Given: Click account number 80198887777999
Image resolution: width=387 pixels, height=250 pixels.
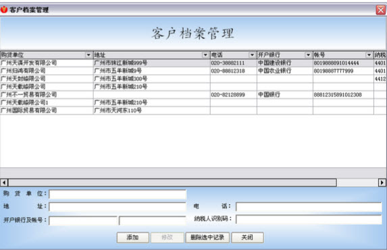Looking at the screenshot, I should pyautogui.click(x=343, y=71).
